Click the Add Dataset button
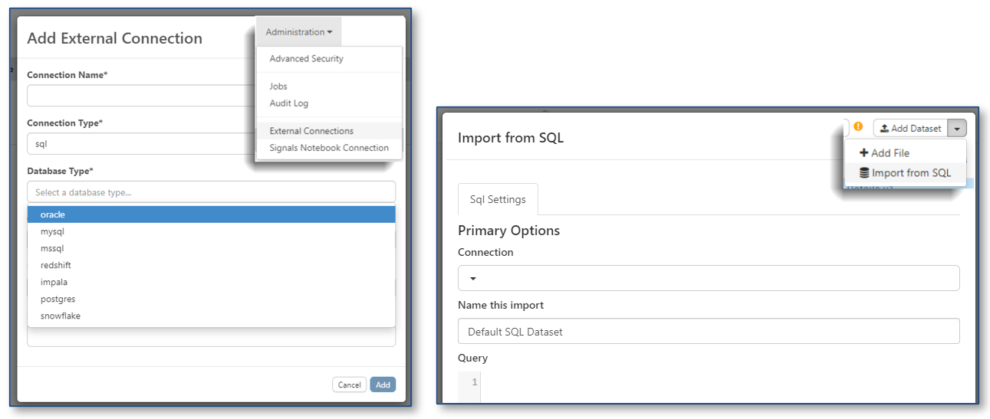 pyautogui.click(x=910, y=129)
